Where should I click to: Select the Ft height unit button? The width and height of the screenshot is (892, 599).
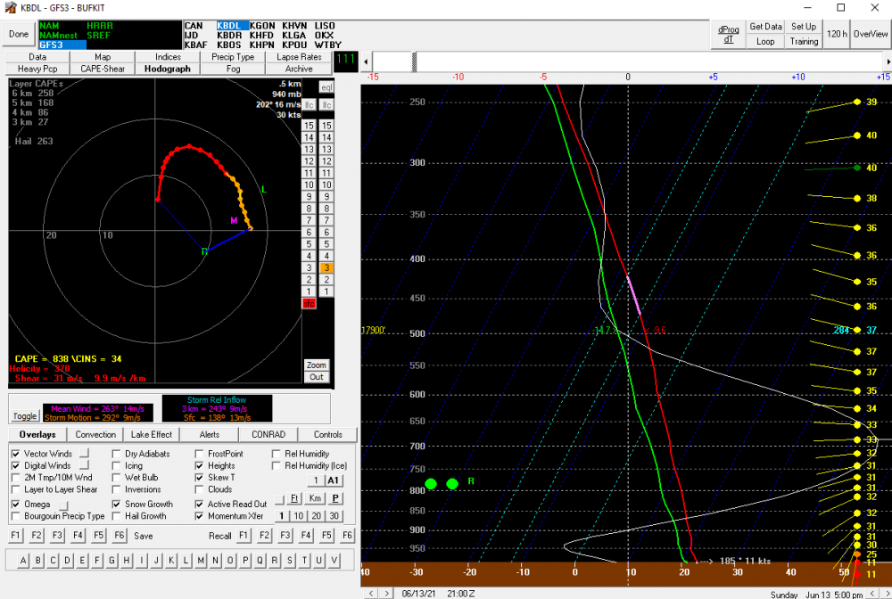294,498
